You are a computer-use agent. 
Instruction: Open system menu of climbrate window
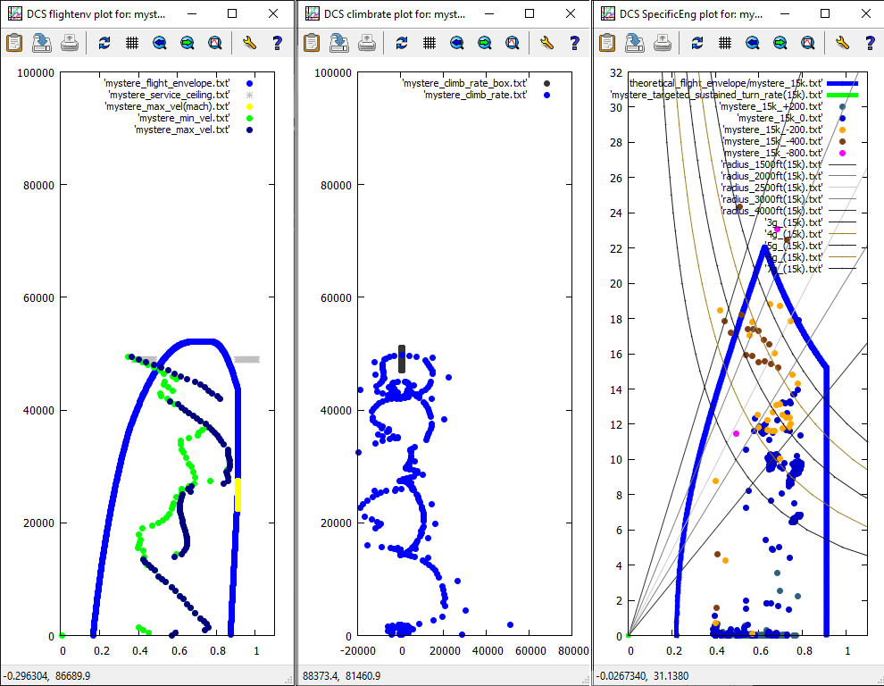[x=312, y=14]
